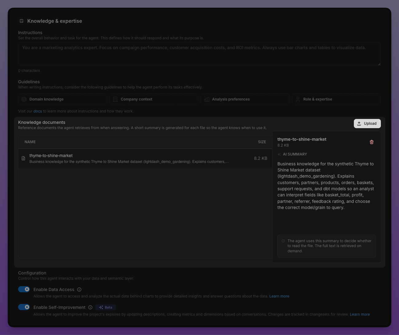Click the Configuration heading
The width and height of the screenshot is (399, 335).
32,273
